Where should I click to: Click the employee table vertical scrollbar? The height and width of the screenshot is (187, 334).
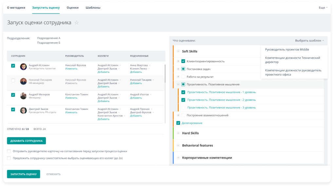tap(165, 74)
